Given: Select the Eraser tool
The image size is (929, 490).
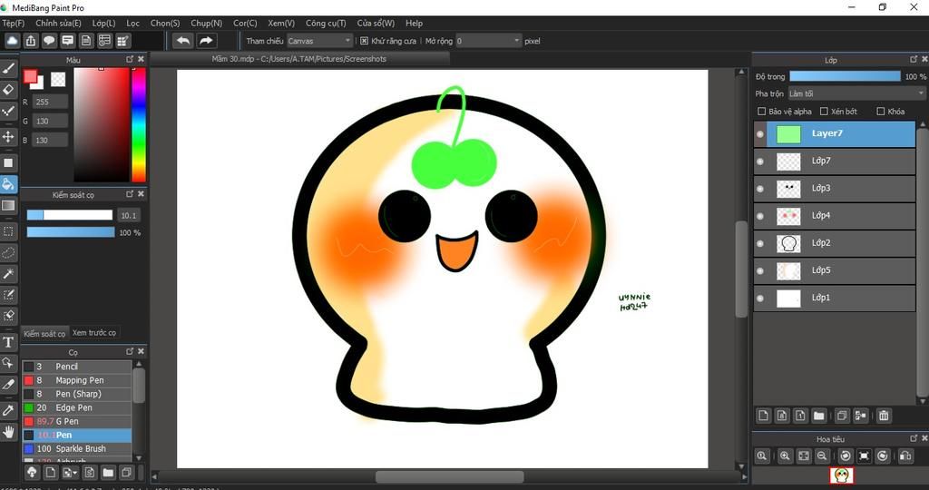Looking at the screenshot, I should 8,90.
